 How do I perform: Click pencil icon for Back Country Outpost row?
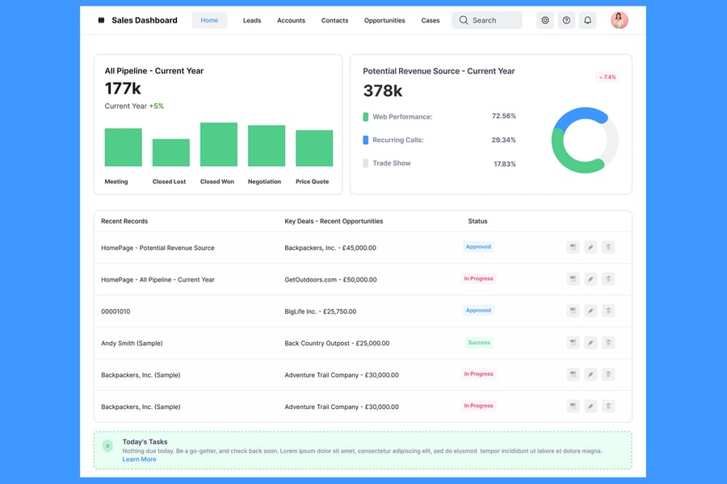point(590,343)
